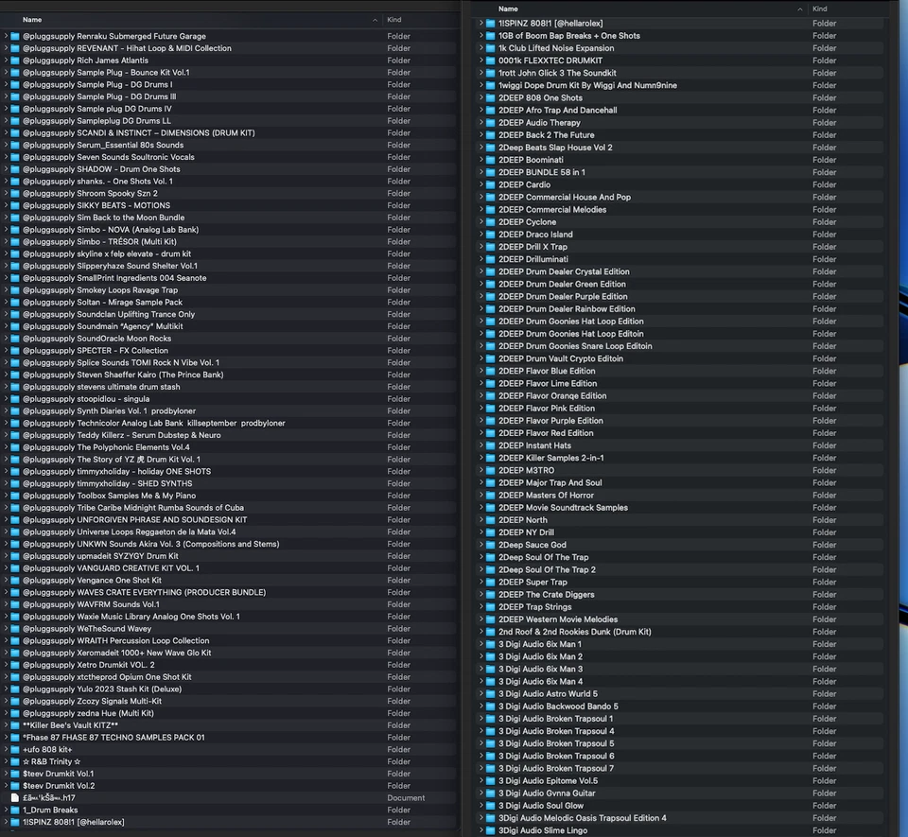
Task: Sort left window by Kind column
Action: (x=394, y=20)
